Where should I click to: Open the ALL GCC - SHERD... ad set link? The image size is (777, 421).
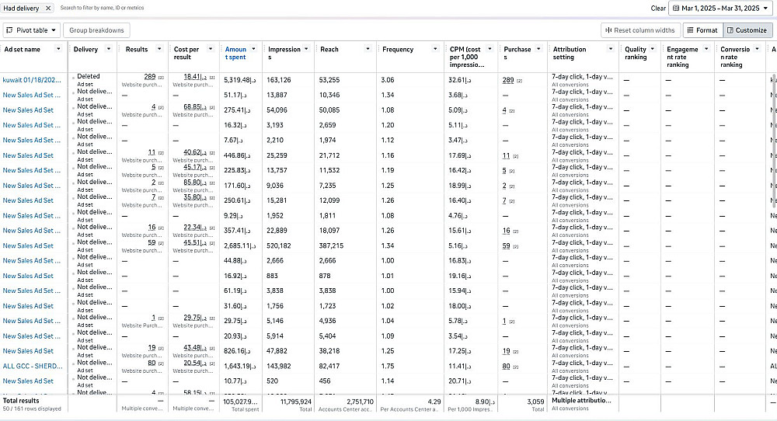(x=33, y=366)
